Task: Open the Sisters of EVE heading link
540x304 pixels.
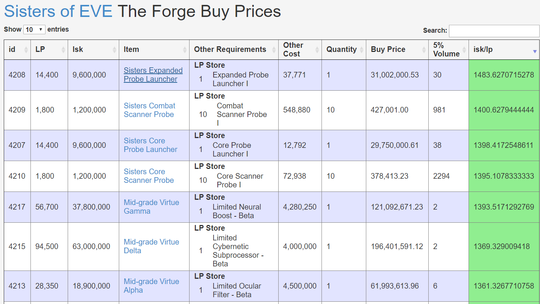Action: 58,11
